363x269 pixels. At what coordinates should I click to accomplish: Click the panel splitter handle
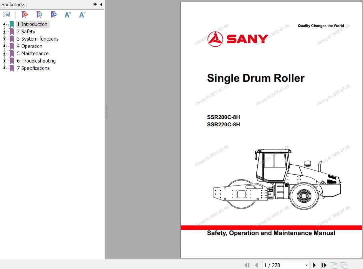107,112
